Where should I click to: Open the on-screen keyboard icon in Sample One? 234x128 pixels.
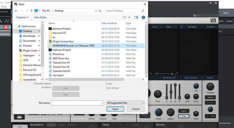click(x=19, y=117)
